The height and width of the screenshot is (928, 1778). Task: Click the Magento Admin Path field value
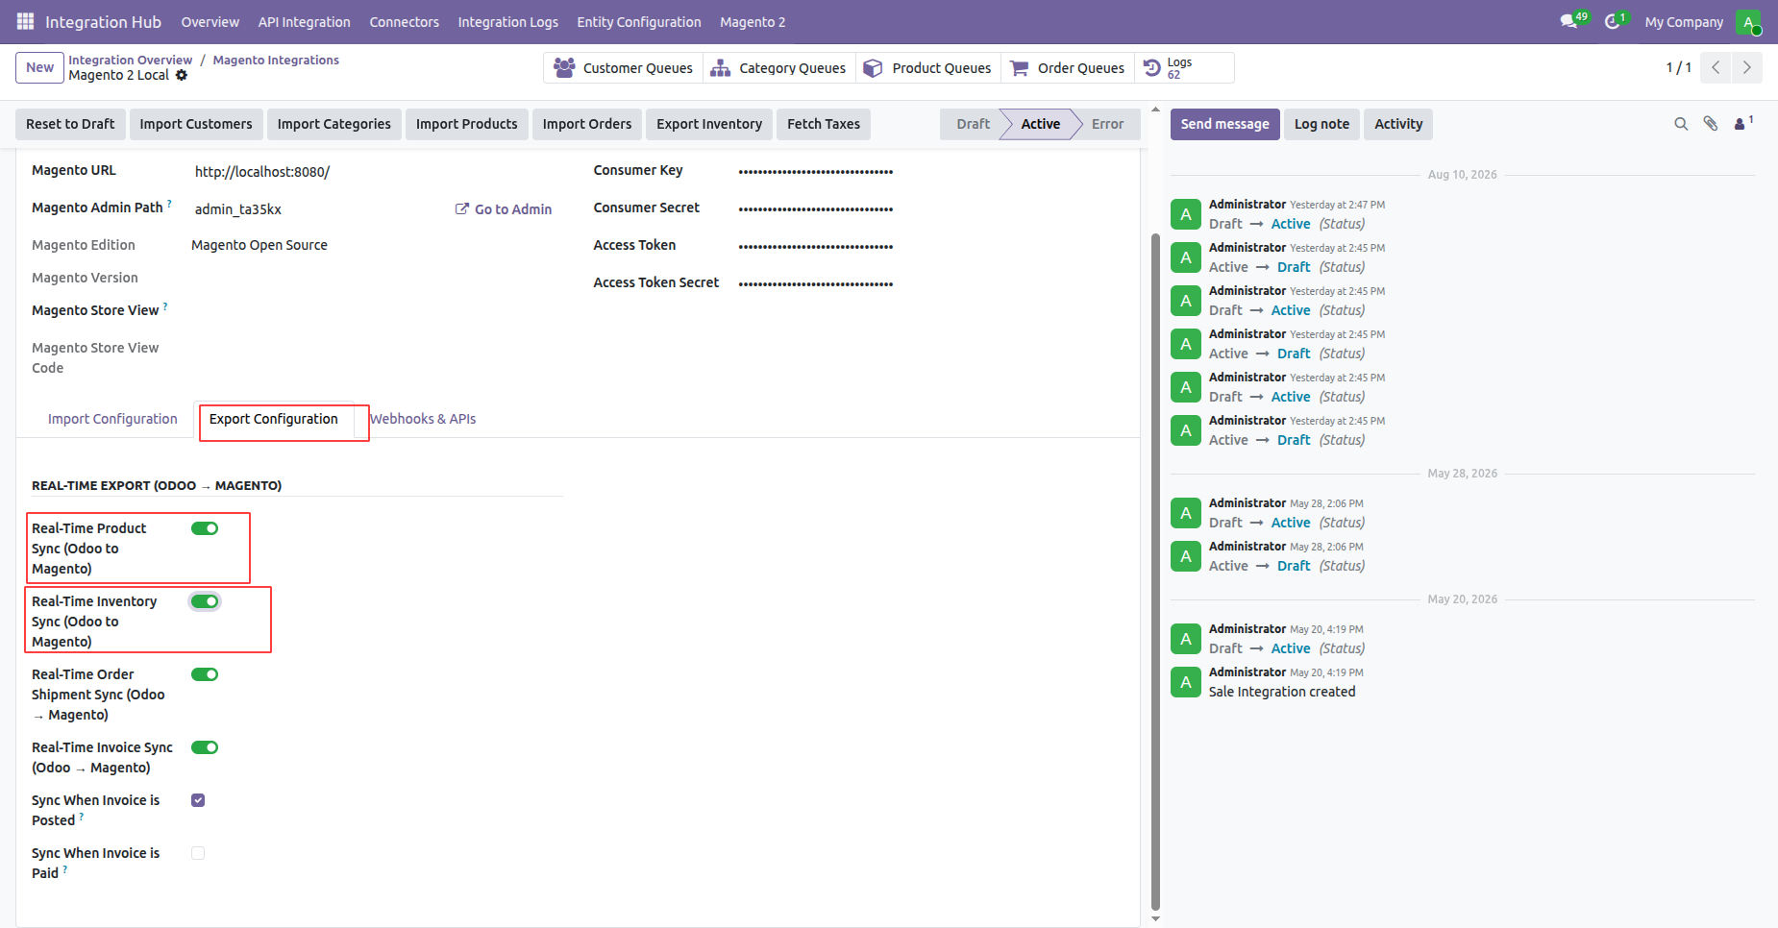click(238, 209)
